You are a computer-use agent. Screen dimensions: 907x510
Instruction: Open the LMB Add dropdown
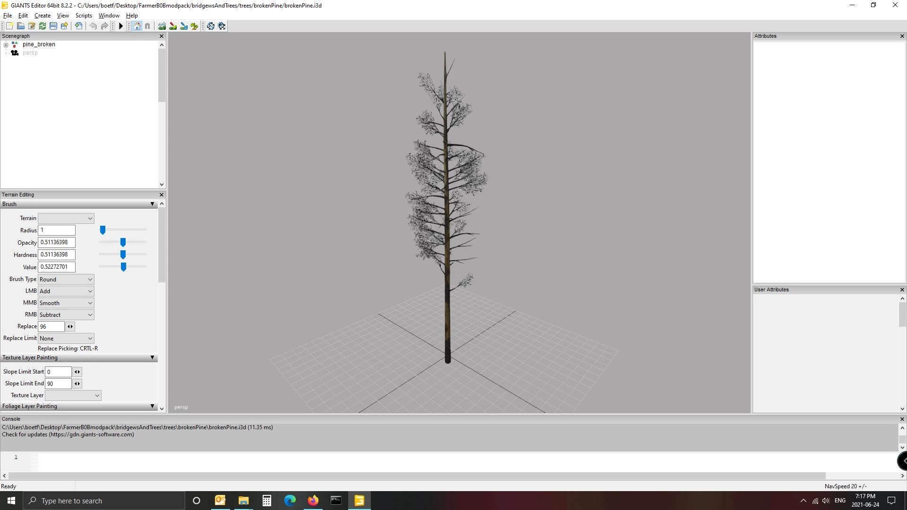coord(66,291)
